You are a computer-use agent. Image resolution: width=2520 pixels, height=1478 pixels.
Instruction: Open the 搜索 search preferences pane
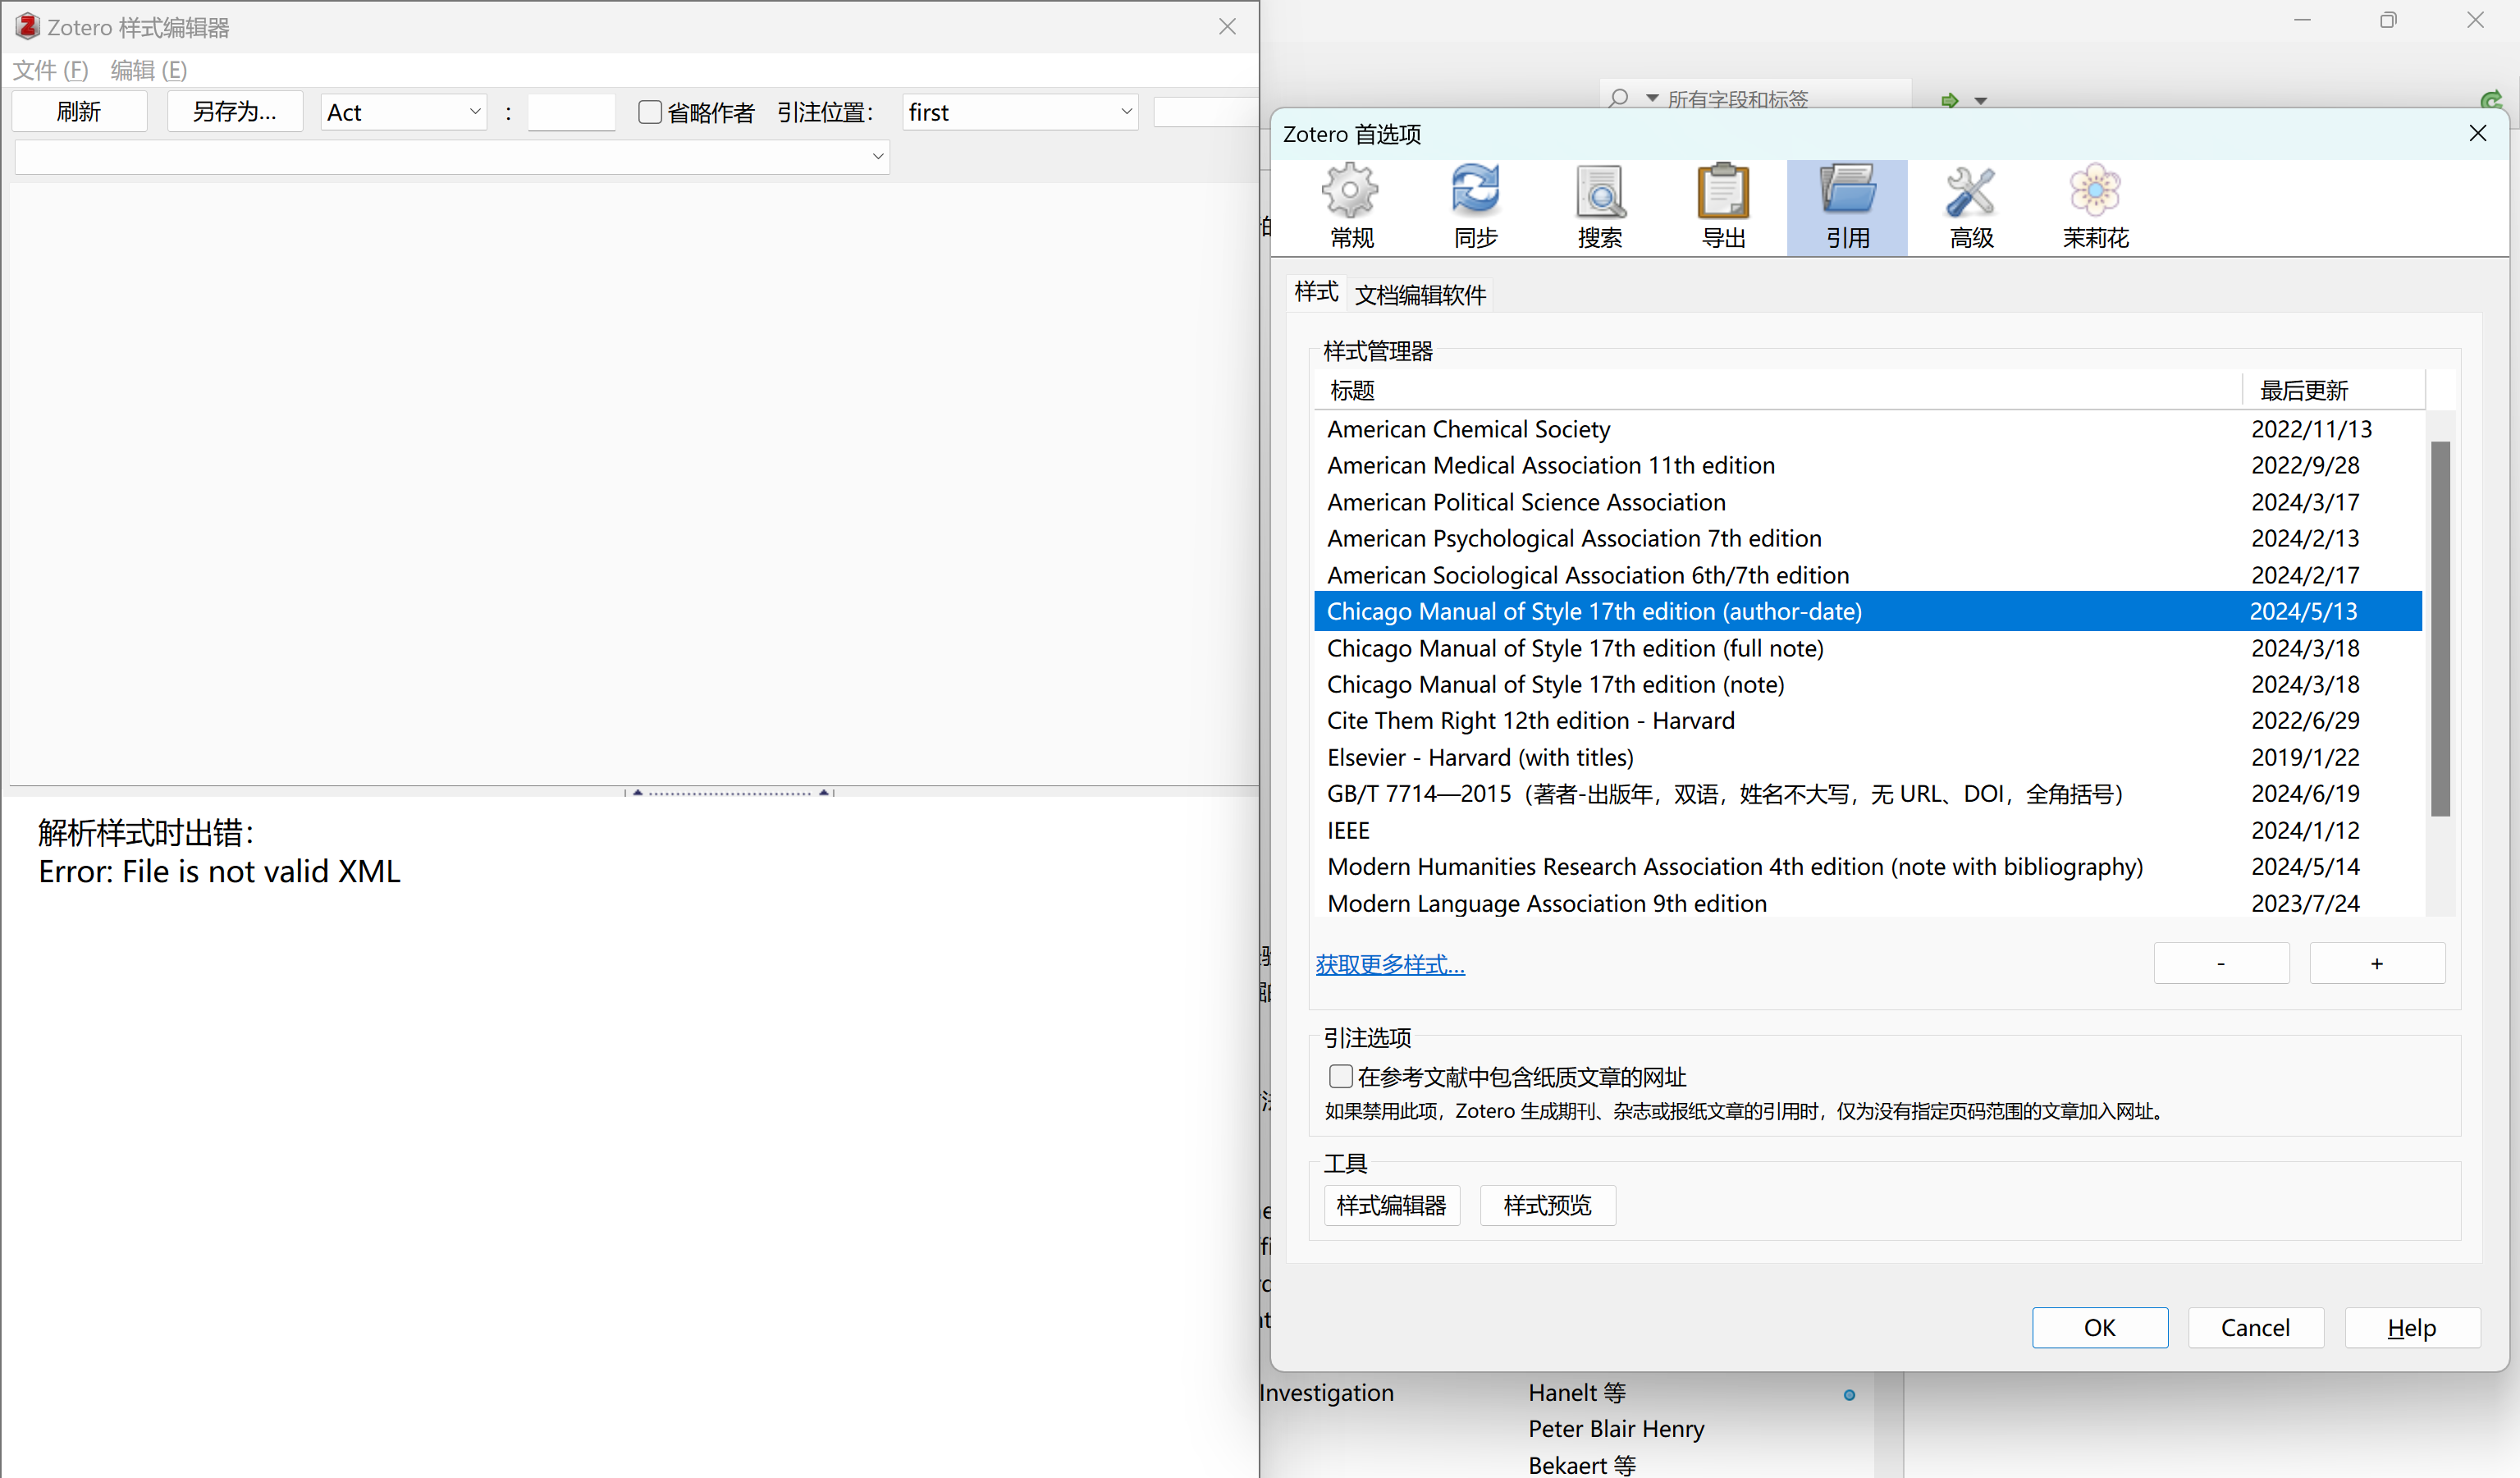[x=1599, y=206]
